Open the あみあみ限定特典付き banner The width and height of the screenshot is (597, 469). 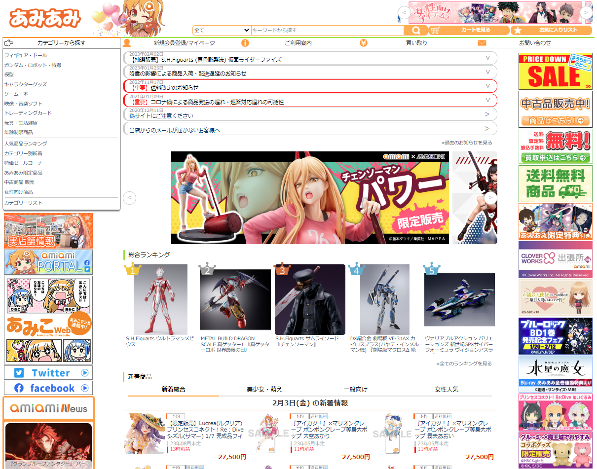[556, 221]
